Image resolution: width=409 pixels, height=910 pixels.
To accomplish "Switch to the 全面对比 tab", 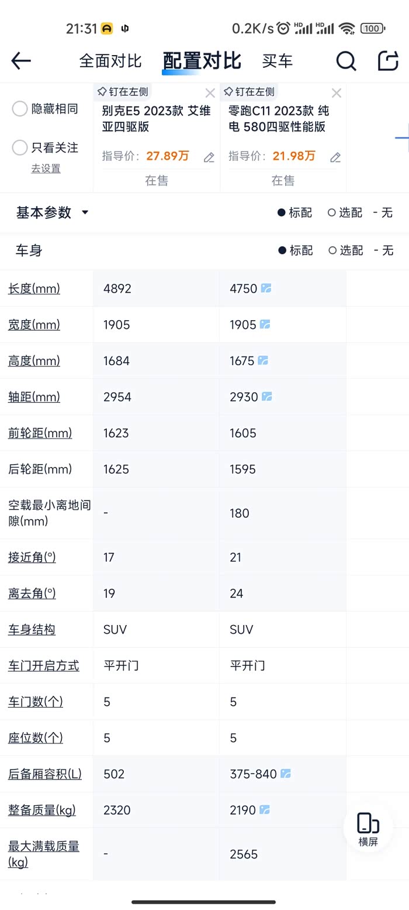I will pyautogui.click(x=110, y=61).
